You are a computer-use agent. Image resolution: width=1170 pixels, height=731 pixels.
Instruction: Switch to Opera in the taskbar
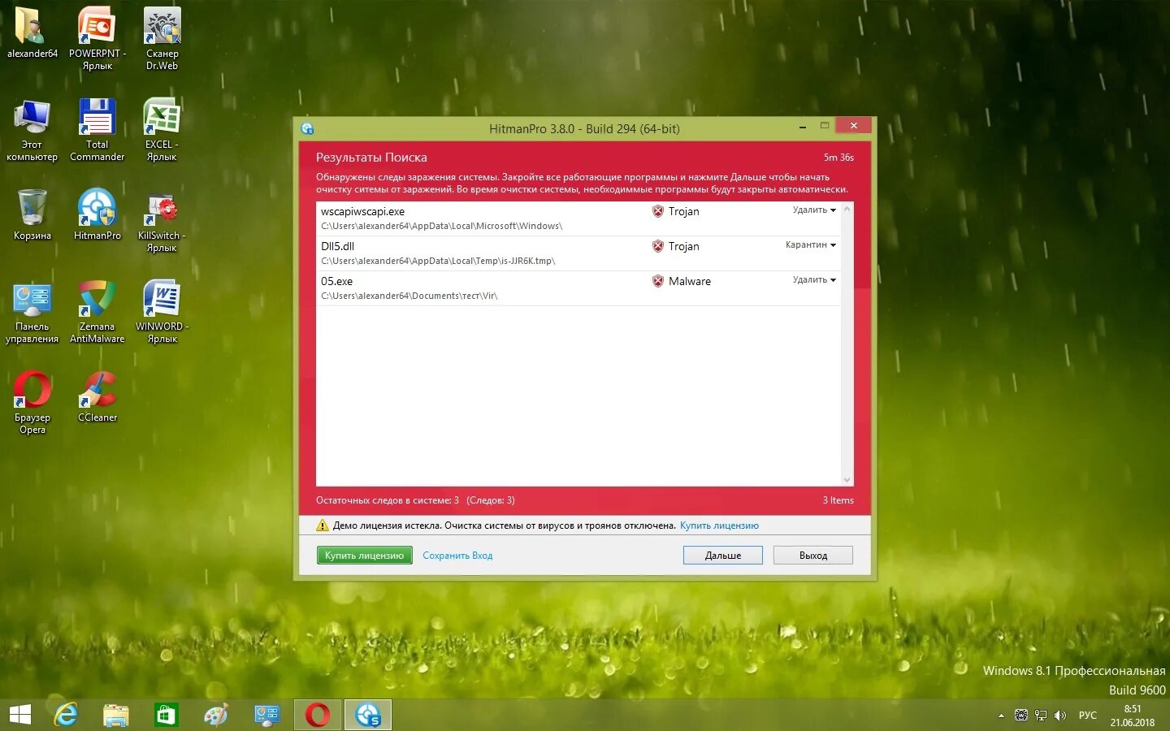pyautogui.click(x=318, y=715)
